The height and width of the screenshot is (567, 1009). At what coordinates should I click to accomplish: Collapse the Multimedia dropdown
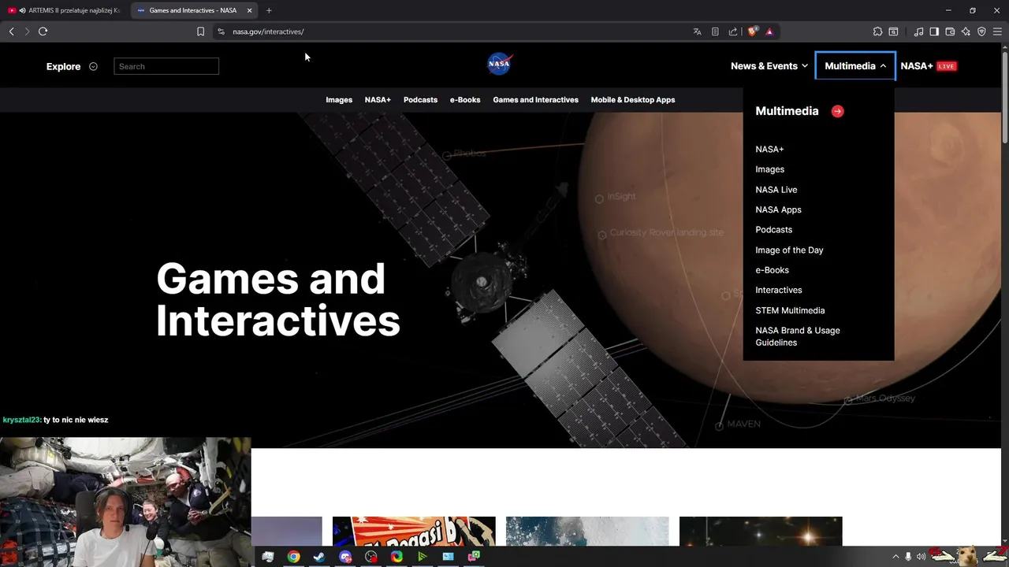(x=855, y=66)
